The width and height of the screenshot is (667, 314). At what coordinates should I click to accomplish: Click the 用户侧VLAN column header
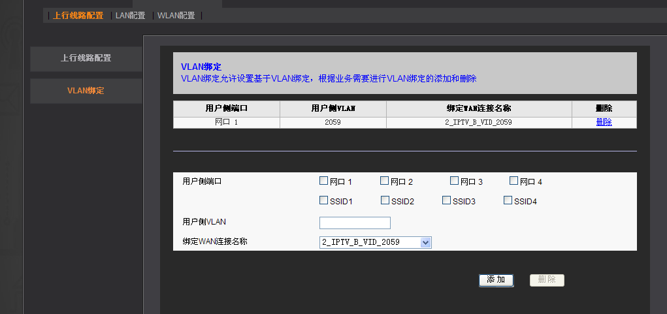pyautogui.click(x=333, y=109)
